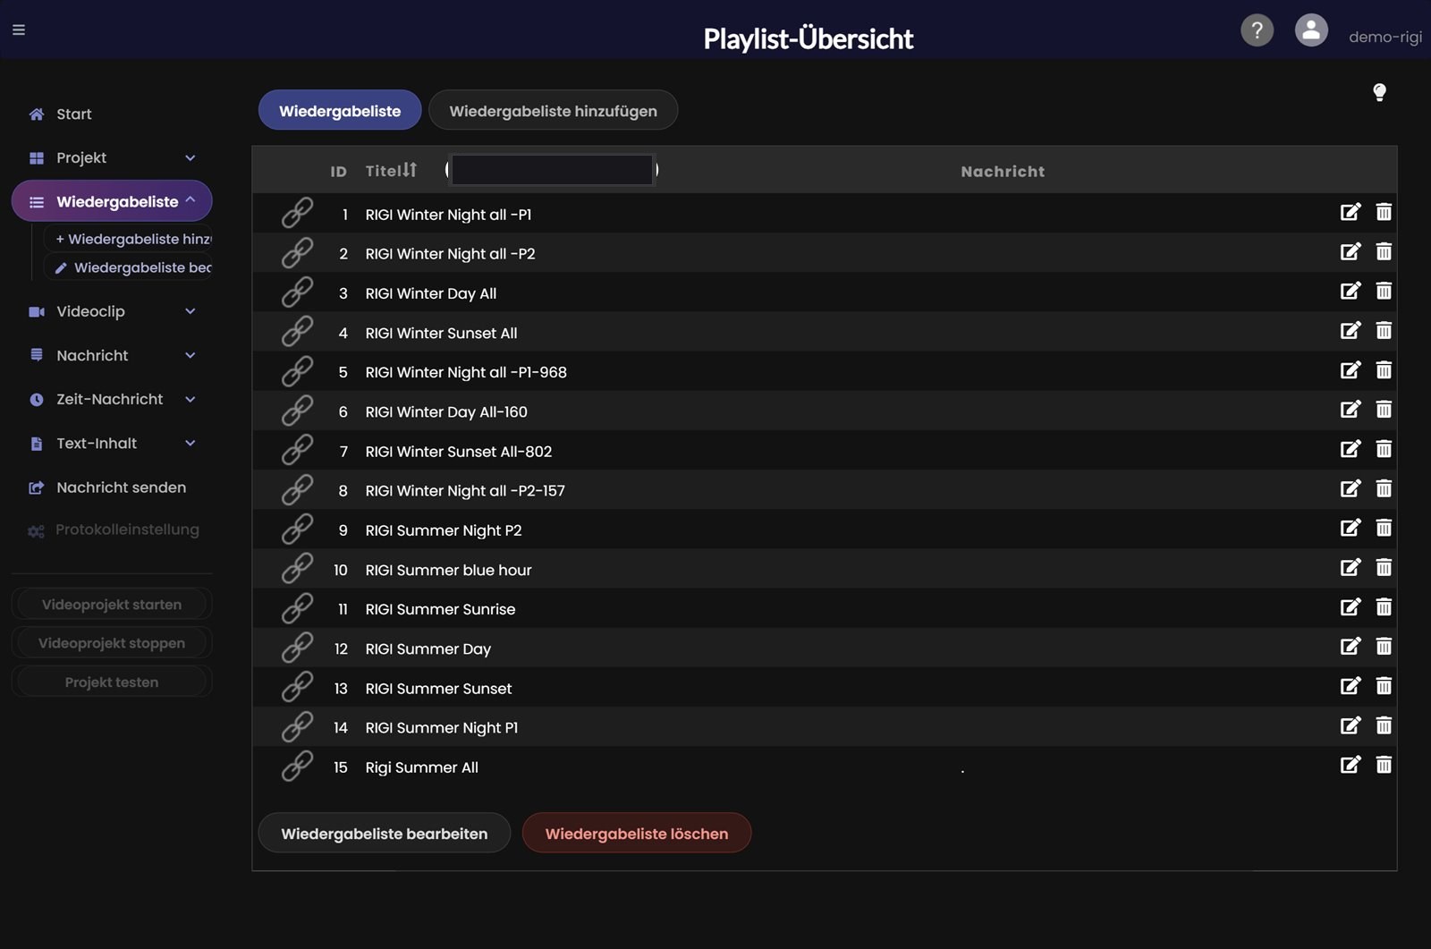Select the Wiedergabeliste tab
Viewport: 1431px width, 949px height.
(340, 110)
